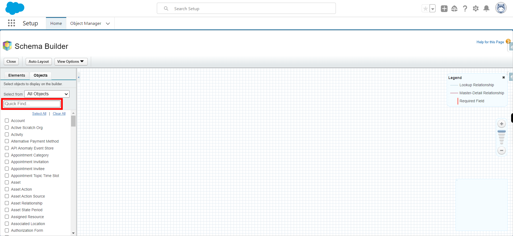Click the canvas minimap overview panel
Viewport: 513px width, 236px height.
481,205
